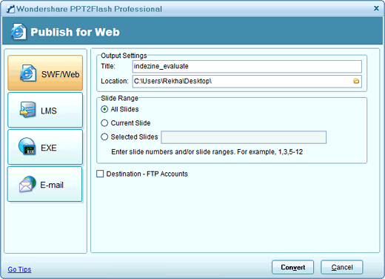This screenshot has height=279, width=385.
Task: Enable Destination - FTP Accounts checkbox
Action: coord(100,174)
